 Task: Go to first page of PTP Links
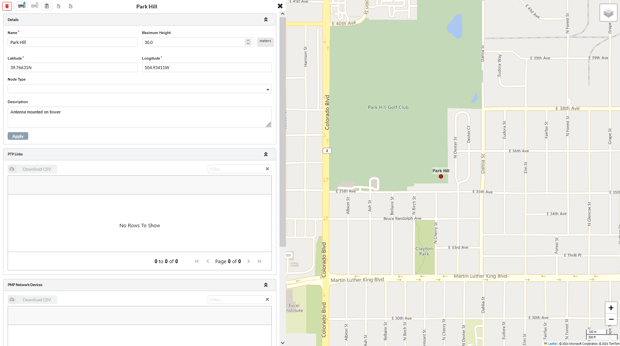[x=197, y=261]
